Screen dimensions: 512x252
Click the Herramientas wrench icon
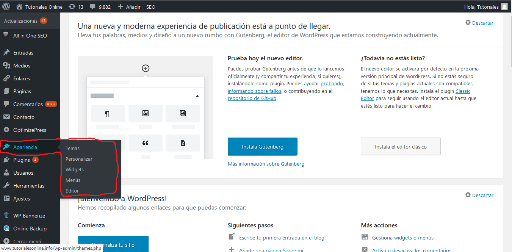click(6, 186)
